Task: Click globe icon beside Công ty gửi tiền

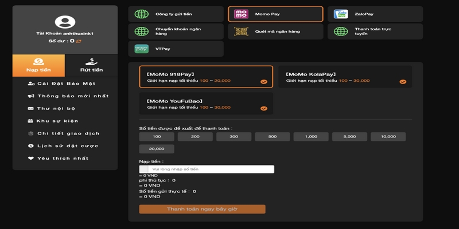Action: pyautogui.click(x=141, y=14)
